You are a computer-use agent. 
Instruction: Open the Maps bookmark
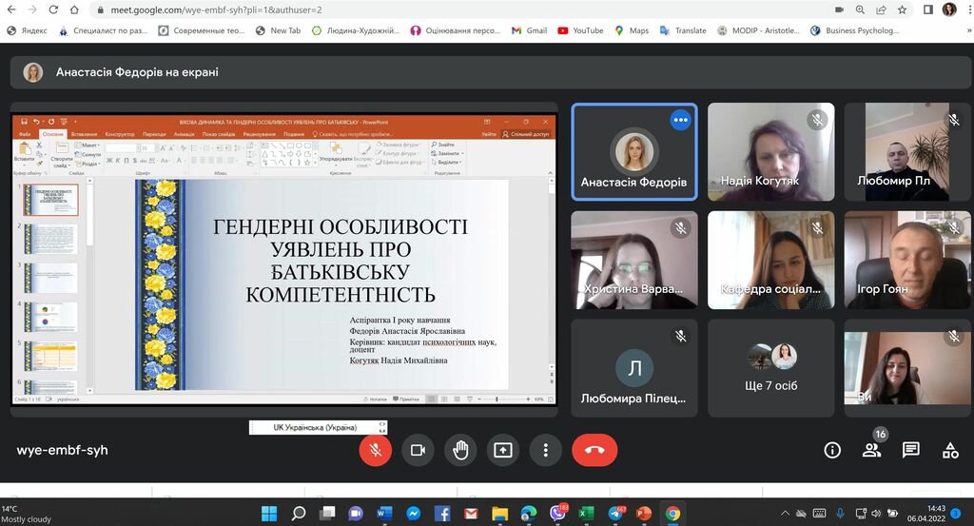pyautogui.click(x=632, y=30)
